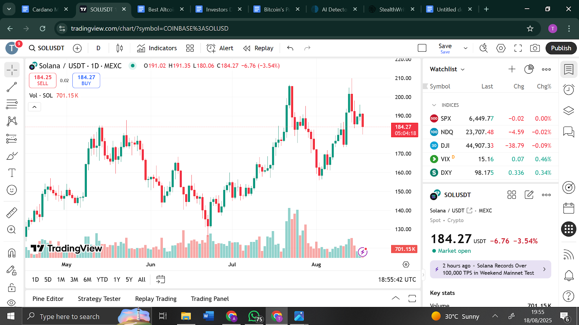Viewport: 579px width, 325px height.
Task: Collapse the INDICES section in watchlist
Action: click(434, 105)
